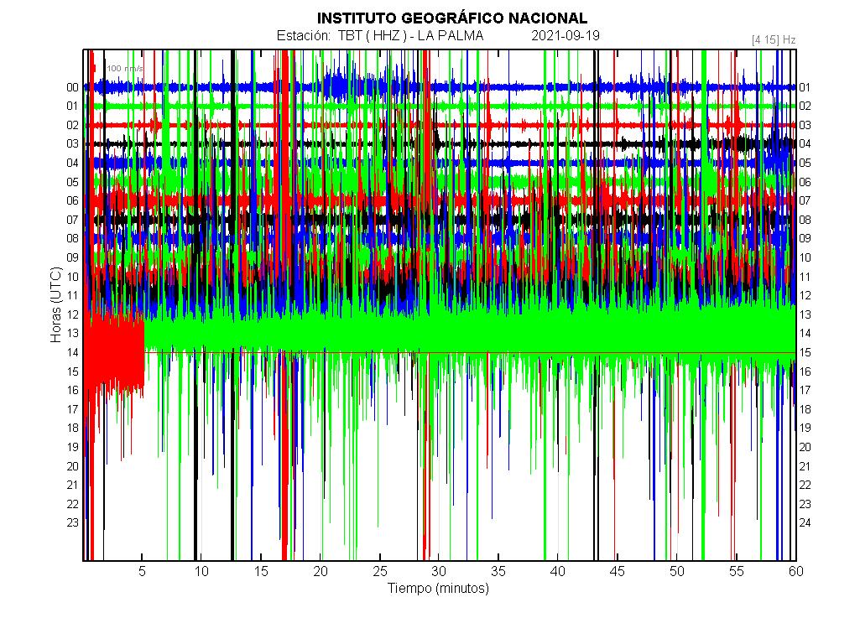The width and height of the screenshot is (860, 644).
Task: Click hour label 15 on the right axis
Action: (805, 352)
